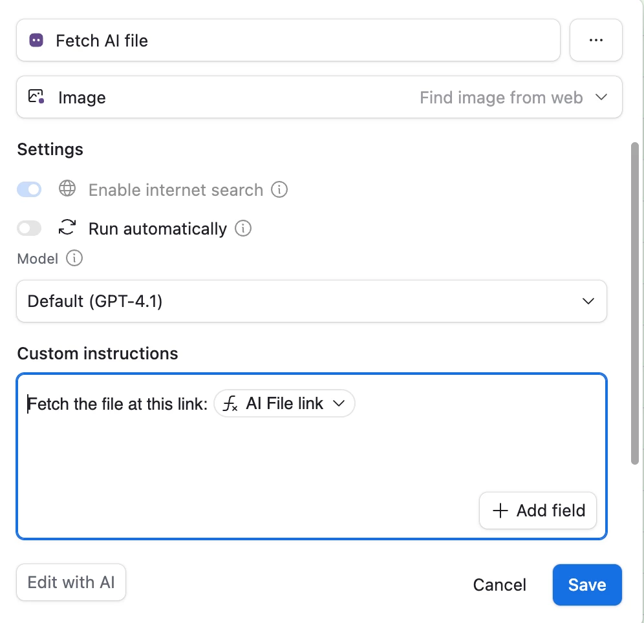This screenshot has width=644, height=623.
Task: Click info icon next to Run automatically
Action: point(243,229)
